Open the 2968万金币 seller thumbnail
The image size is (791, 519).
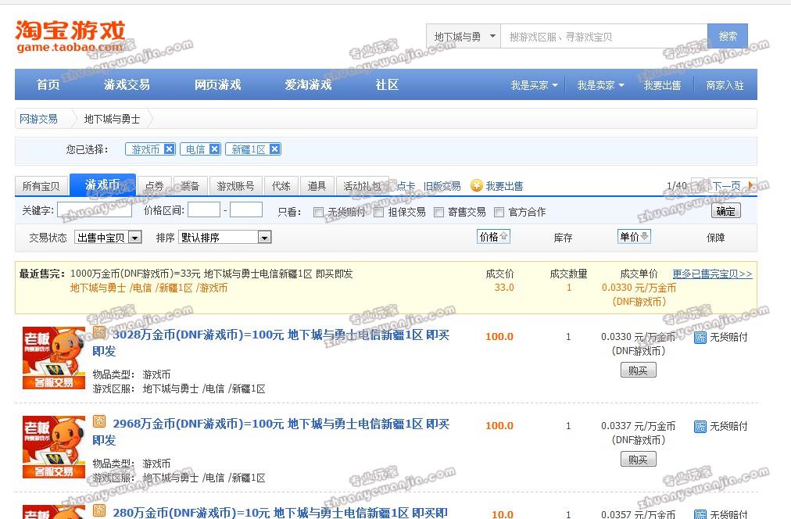coord(54,447)
